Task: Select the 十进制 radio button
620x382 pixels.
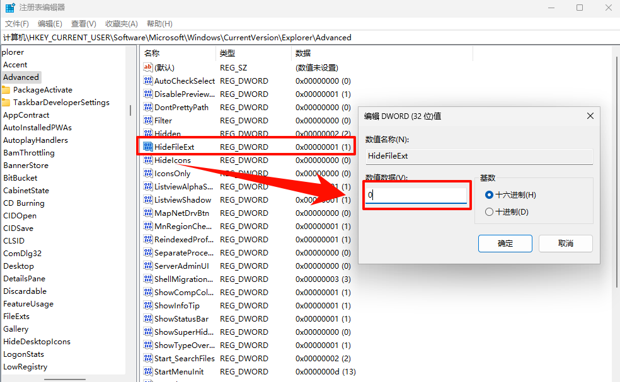Action: pyautogui.click(x=488, y=211)
